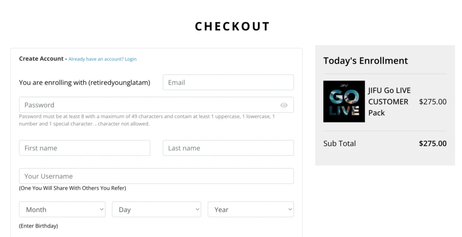Screen dimensions: 462x237
Task: Select the Password input field
Action: pyautogui.click(x=157, y=105)
